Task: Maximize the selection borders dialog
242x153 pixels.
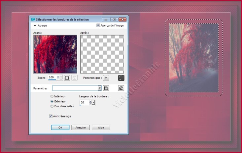Action: (114, 20)
